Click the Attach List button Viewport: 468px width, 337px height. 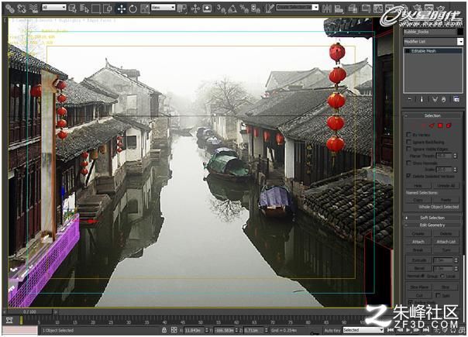point(446,242)
